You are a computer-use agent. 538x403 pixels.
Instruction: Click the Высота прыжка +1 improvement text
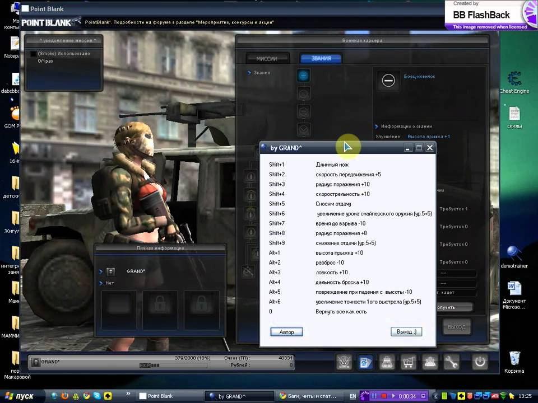point(429,137)
